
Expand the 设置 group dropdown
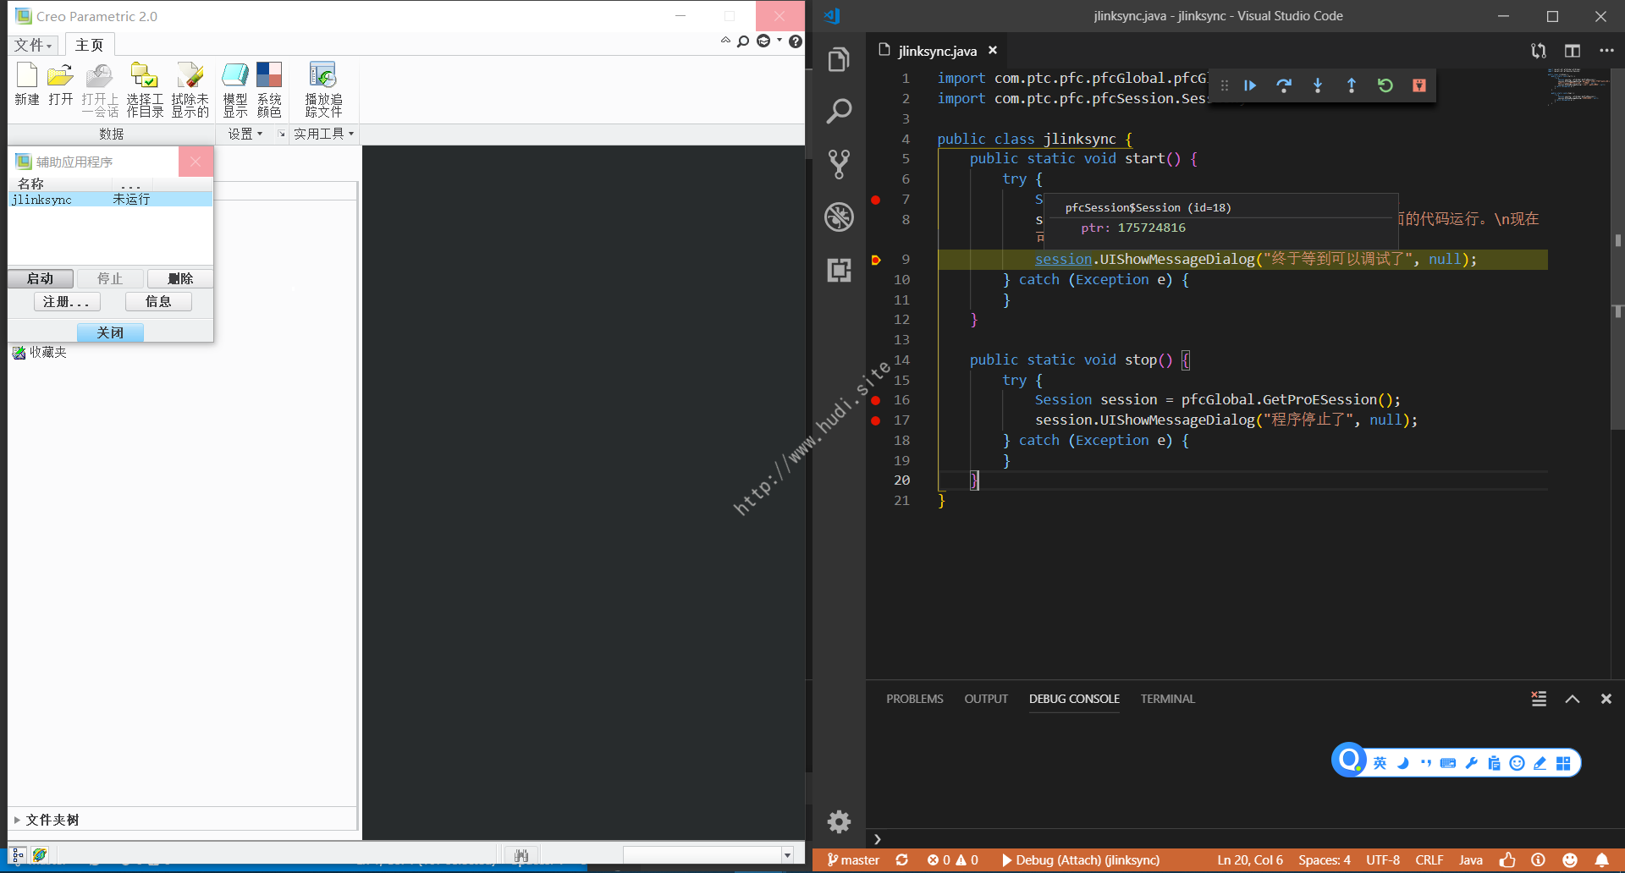click(x=245, y=134)
